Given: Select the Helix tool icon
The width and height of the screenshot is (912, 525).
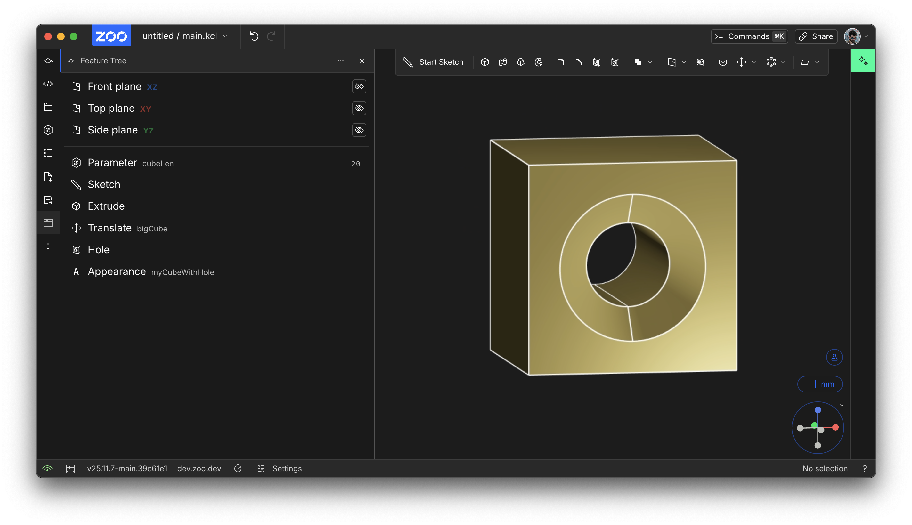Looking at the screenshot, I should click(x=700, y=62).
